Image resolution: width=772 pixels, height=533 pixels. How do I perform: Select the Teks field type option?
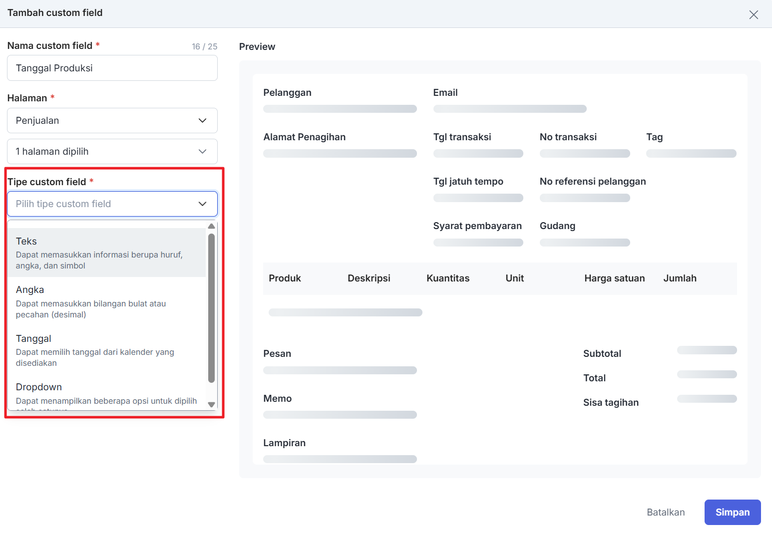[106, 253]
